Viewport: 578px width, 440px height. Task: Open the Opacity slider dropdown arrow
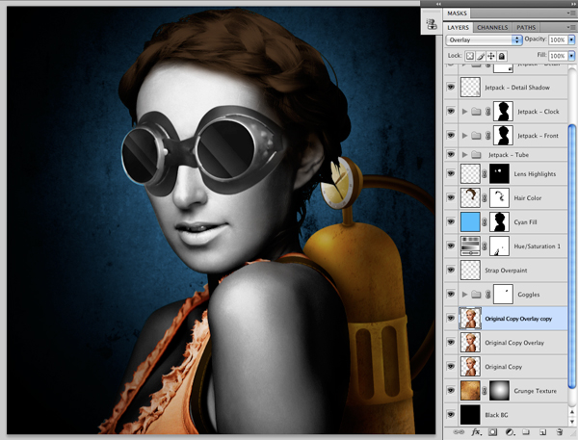pyautogui.click(x=571, y=39)
